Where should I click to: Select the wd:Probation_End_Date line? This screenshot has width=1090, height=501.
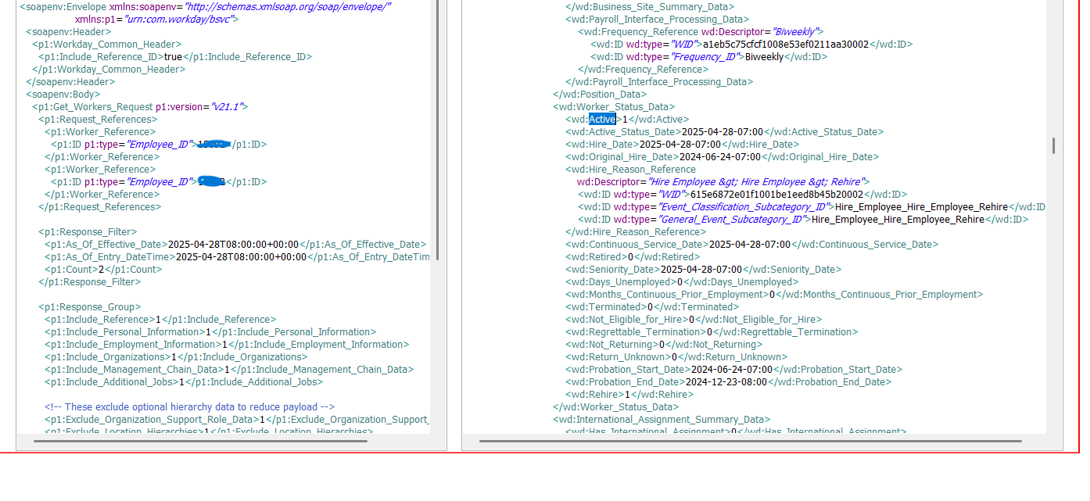(729, 381)
